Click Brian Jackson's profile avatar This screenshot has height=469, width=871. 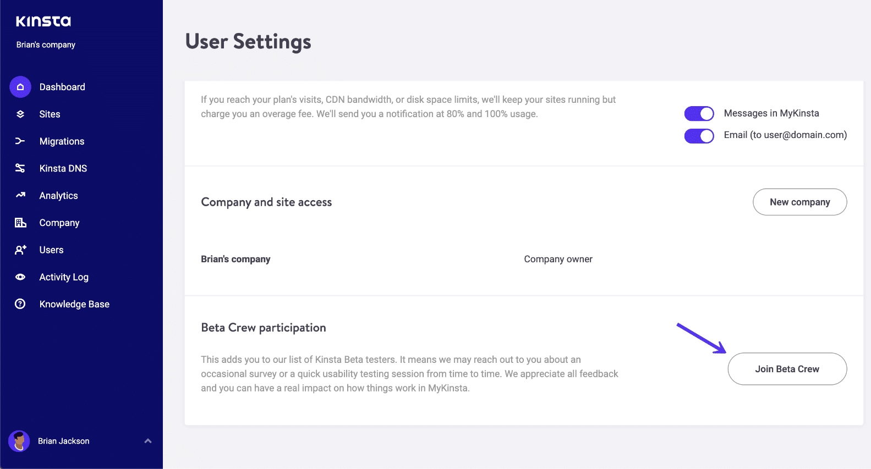pos(19,441)
